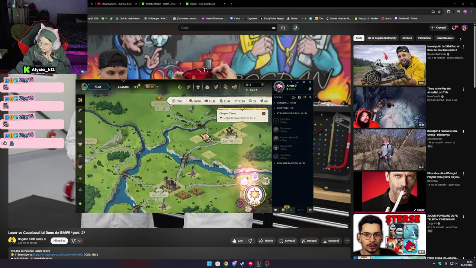476x268 pixels.
Task: Like the video with 23 K likes
Action: [238, 241]
